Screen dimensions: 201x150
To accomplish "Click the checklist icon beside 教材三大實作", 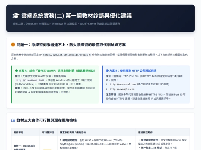I will [13, 120].
